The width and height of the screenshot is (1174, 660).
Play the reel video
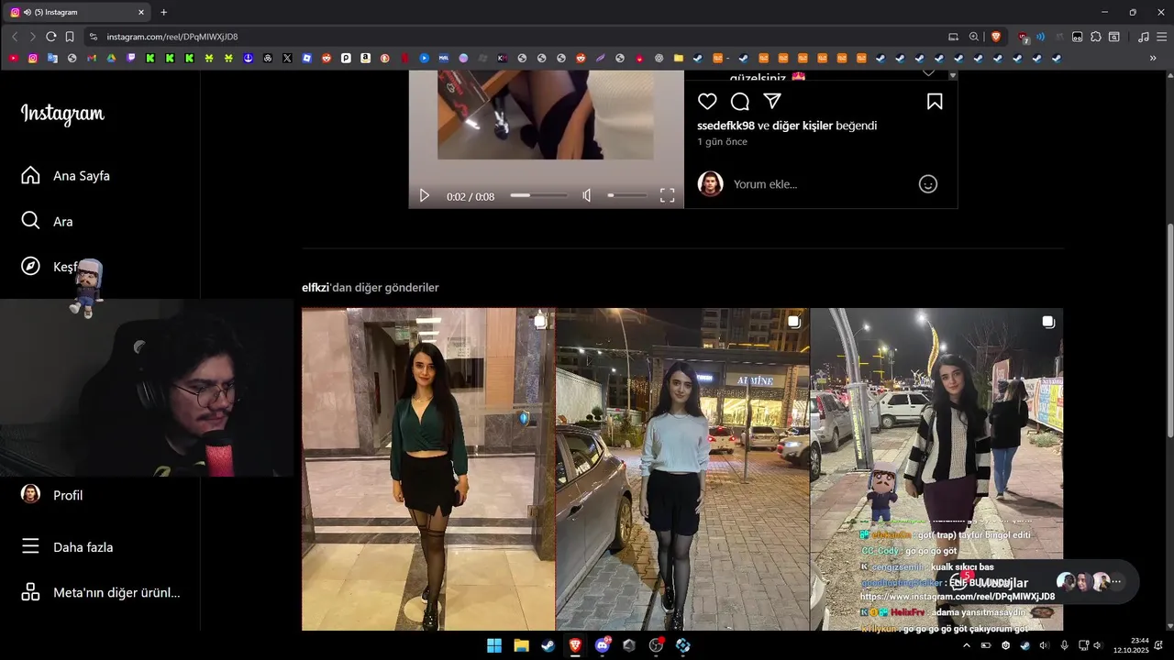coord(425,196)
